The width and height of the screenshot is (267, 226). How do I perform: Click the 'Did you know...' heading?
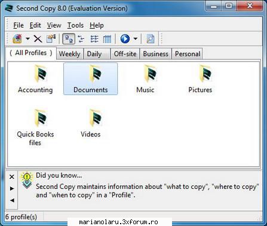(x=59, y=175)
